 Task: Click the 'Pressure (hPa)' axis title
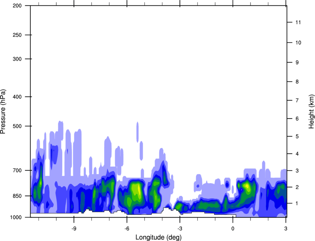pos(3,112)
